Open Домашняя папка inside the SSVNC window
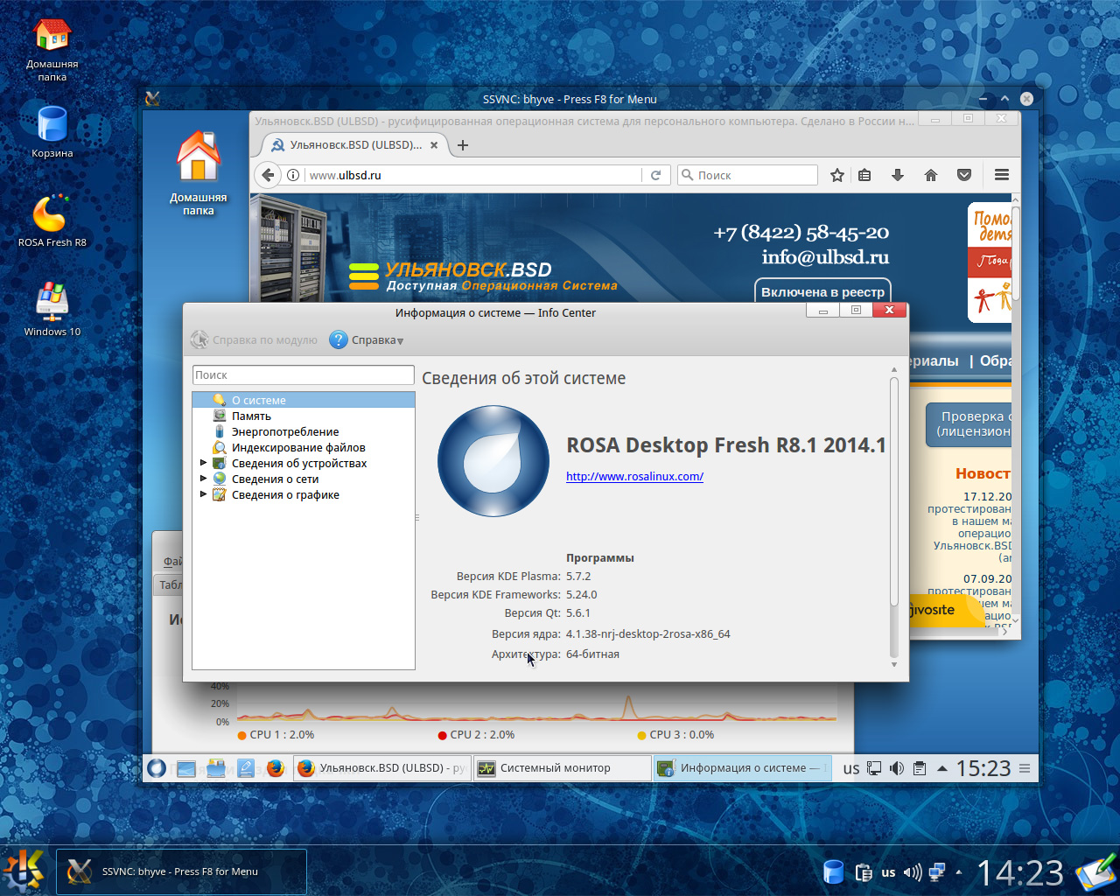The height and width of the screenshot is (896, 1120). [x=199, y=172]
